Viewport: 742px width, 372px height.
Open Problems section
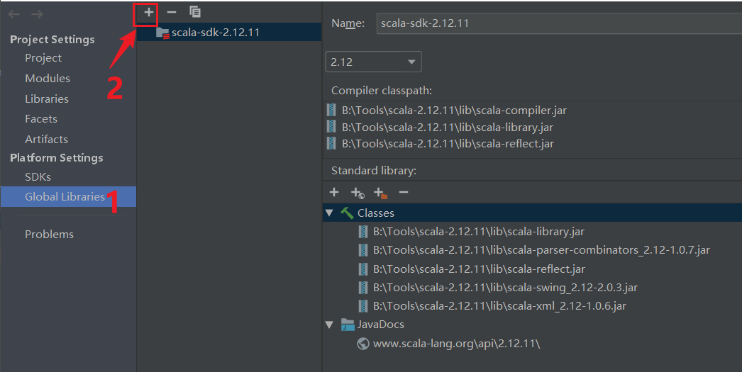49,234
